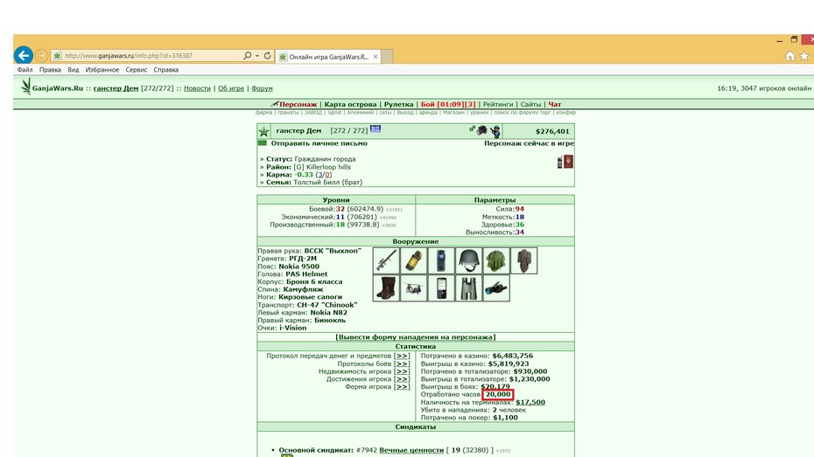The width and height of the screenshot is (814, 457).
Task: Click the Nokia N82 pocket phone icon
Action: click(441, 288)
